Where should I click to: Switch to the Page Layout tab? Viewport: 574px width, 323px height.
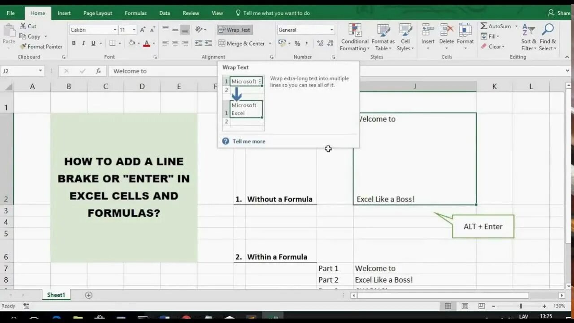pyautogui.click(x=98, y=13)
